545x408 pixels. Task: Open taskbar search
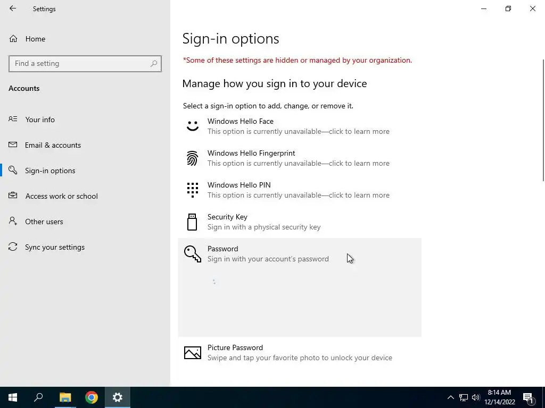pos(38,397)
